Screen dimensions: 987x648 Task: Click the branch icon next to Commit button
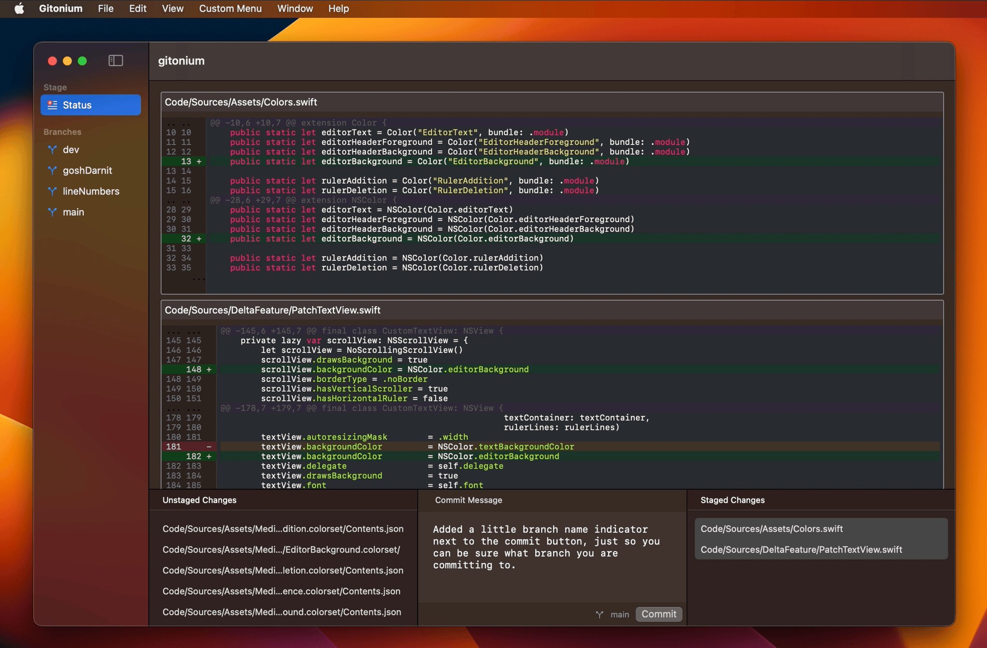[x=600, y=614]
